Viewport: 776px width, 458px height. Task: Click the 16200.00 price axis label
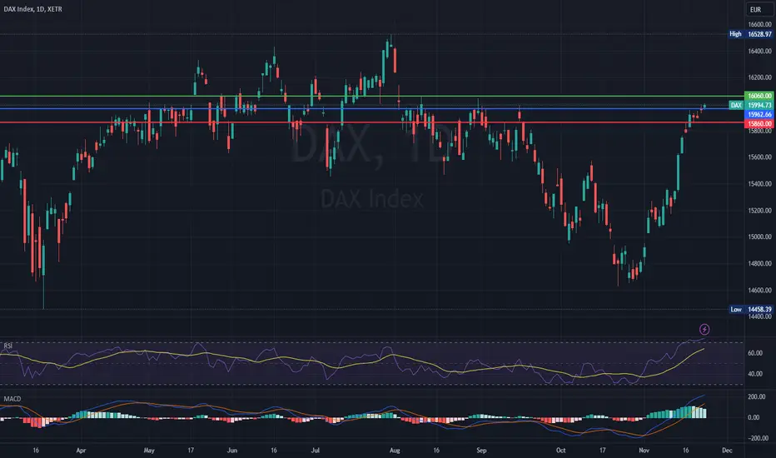coord(759,77)
